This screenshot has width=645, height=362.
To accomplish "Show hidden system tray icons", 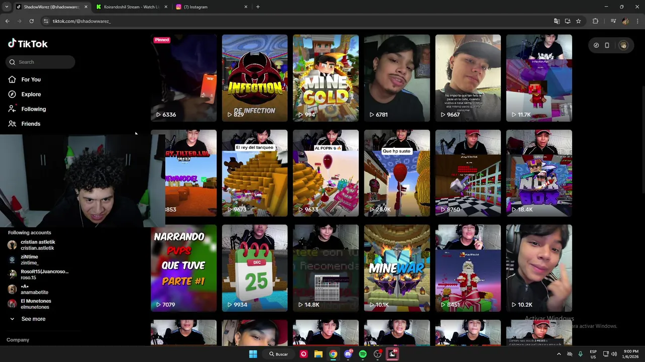I will pyautogui.click(x=559, y=354).
